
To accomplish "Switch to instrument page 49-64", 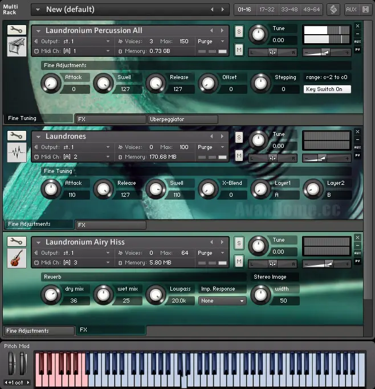I will (x=312, y=10).
